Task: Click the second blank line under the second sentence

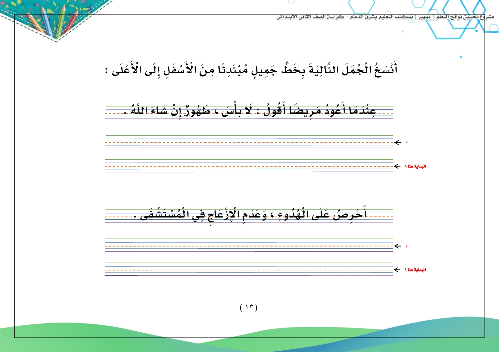Action: (249, 246)
